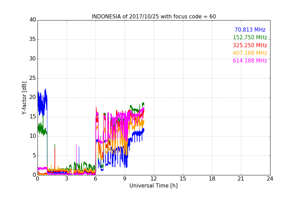Click the y-axis tick label '20'
The width and height of the screenshot is (300, 200).
point(33,97)
